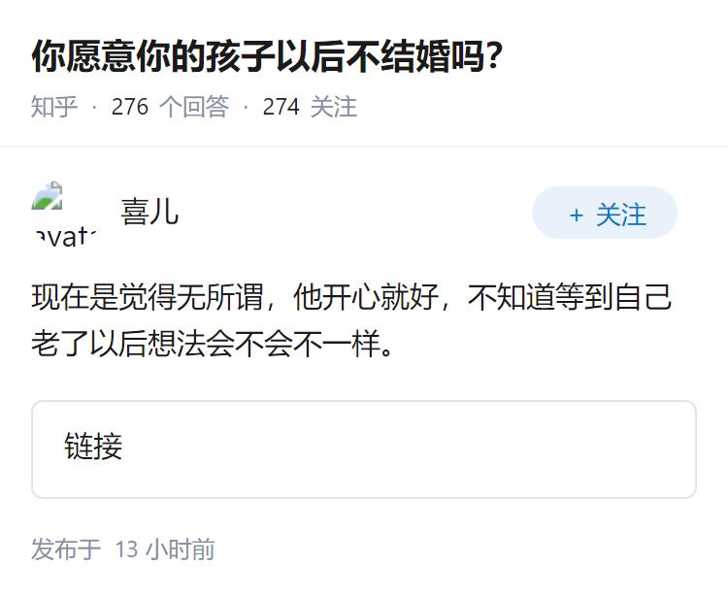Click the 发布于 publish label
This screenshot has height=598, width=728.
click(66, 549)
